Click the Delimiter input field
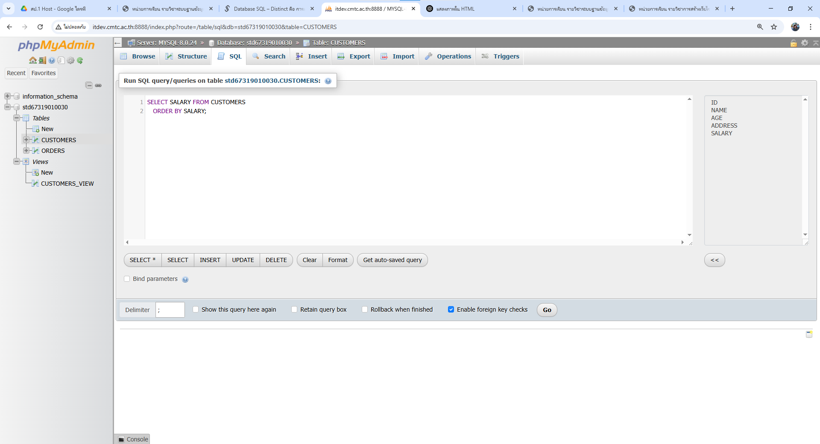820x444 pixels. click(x=170, y=310)
